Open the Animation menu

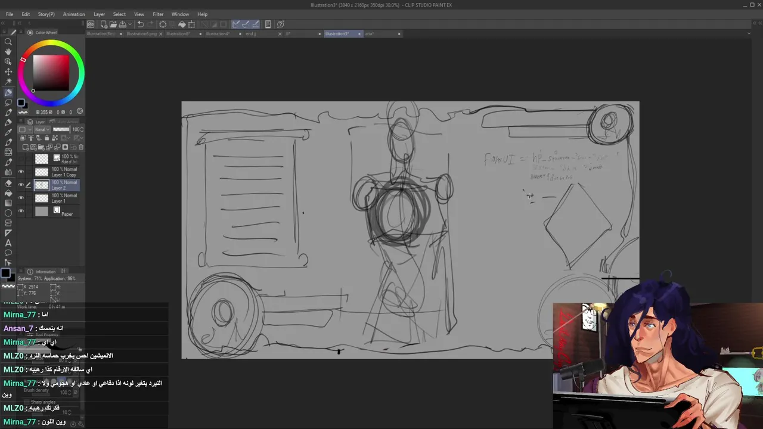tap(74, 14)
